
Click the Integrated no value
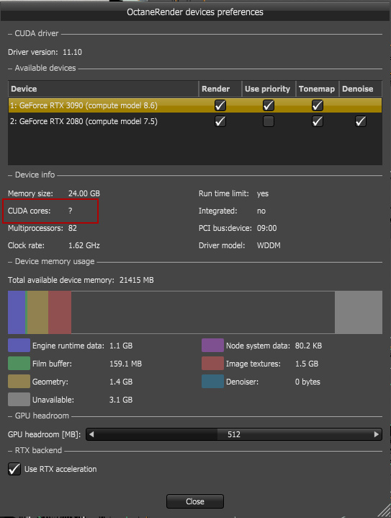(261, 211)
